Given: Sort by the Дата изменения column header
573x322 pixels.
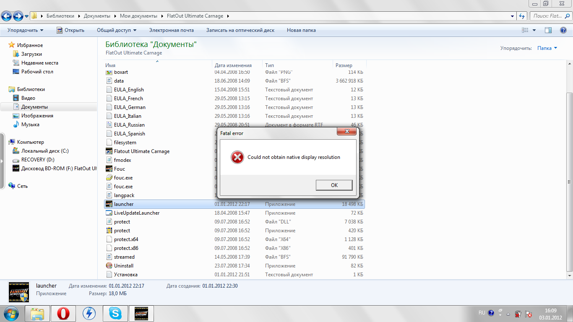Looking at the screenshot, I should pyautogui.click(x=237, y=65).
